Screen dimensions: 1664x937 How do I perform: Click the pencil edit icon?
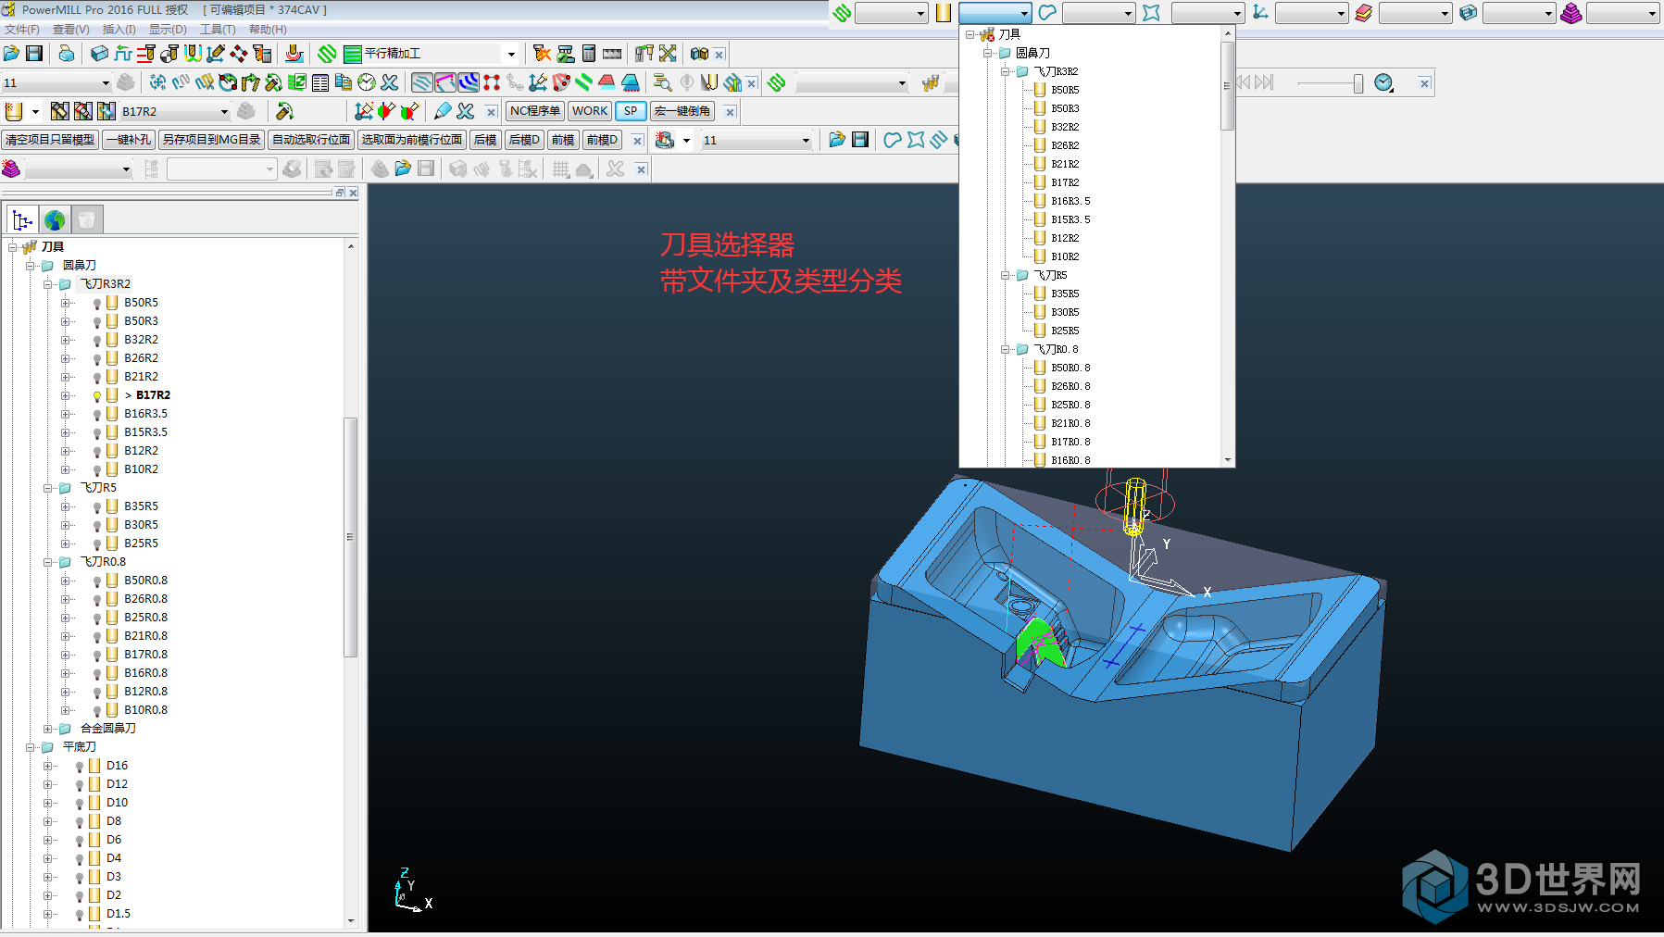click(x=443, y=111)
